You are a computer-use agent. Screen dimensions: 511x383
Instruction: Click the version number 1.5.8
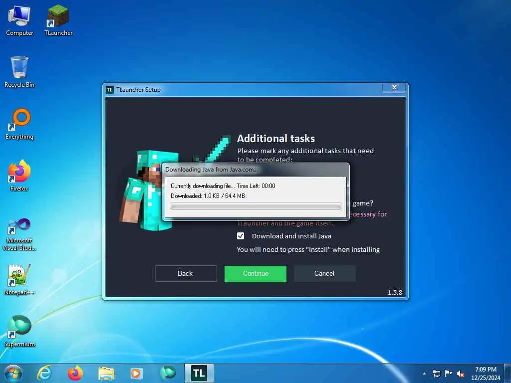(x=395, y=292)
